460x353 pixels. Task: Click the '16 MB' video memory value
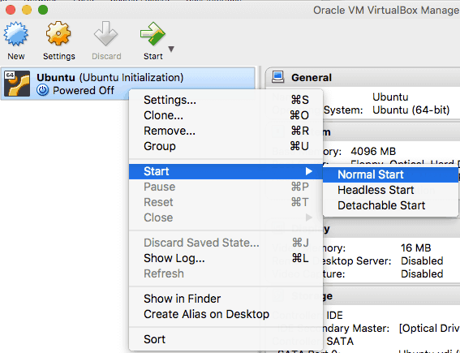click(415, 248)
